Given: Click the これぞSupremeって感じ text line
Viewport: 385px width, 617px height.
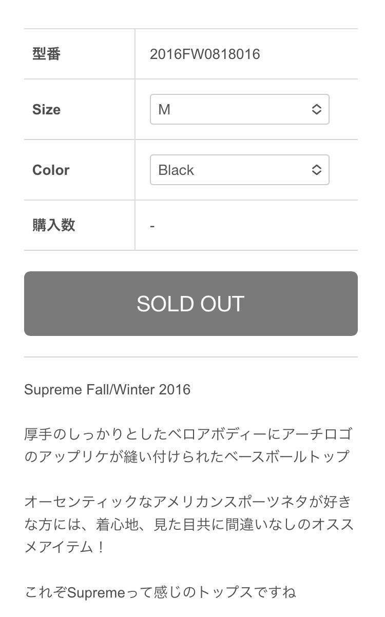Looking at the screenshot, I should (160, 593).
